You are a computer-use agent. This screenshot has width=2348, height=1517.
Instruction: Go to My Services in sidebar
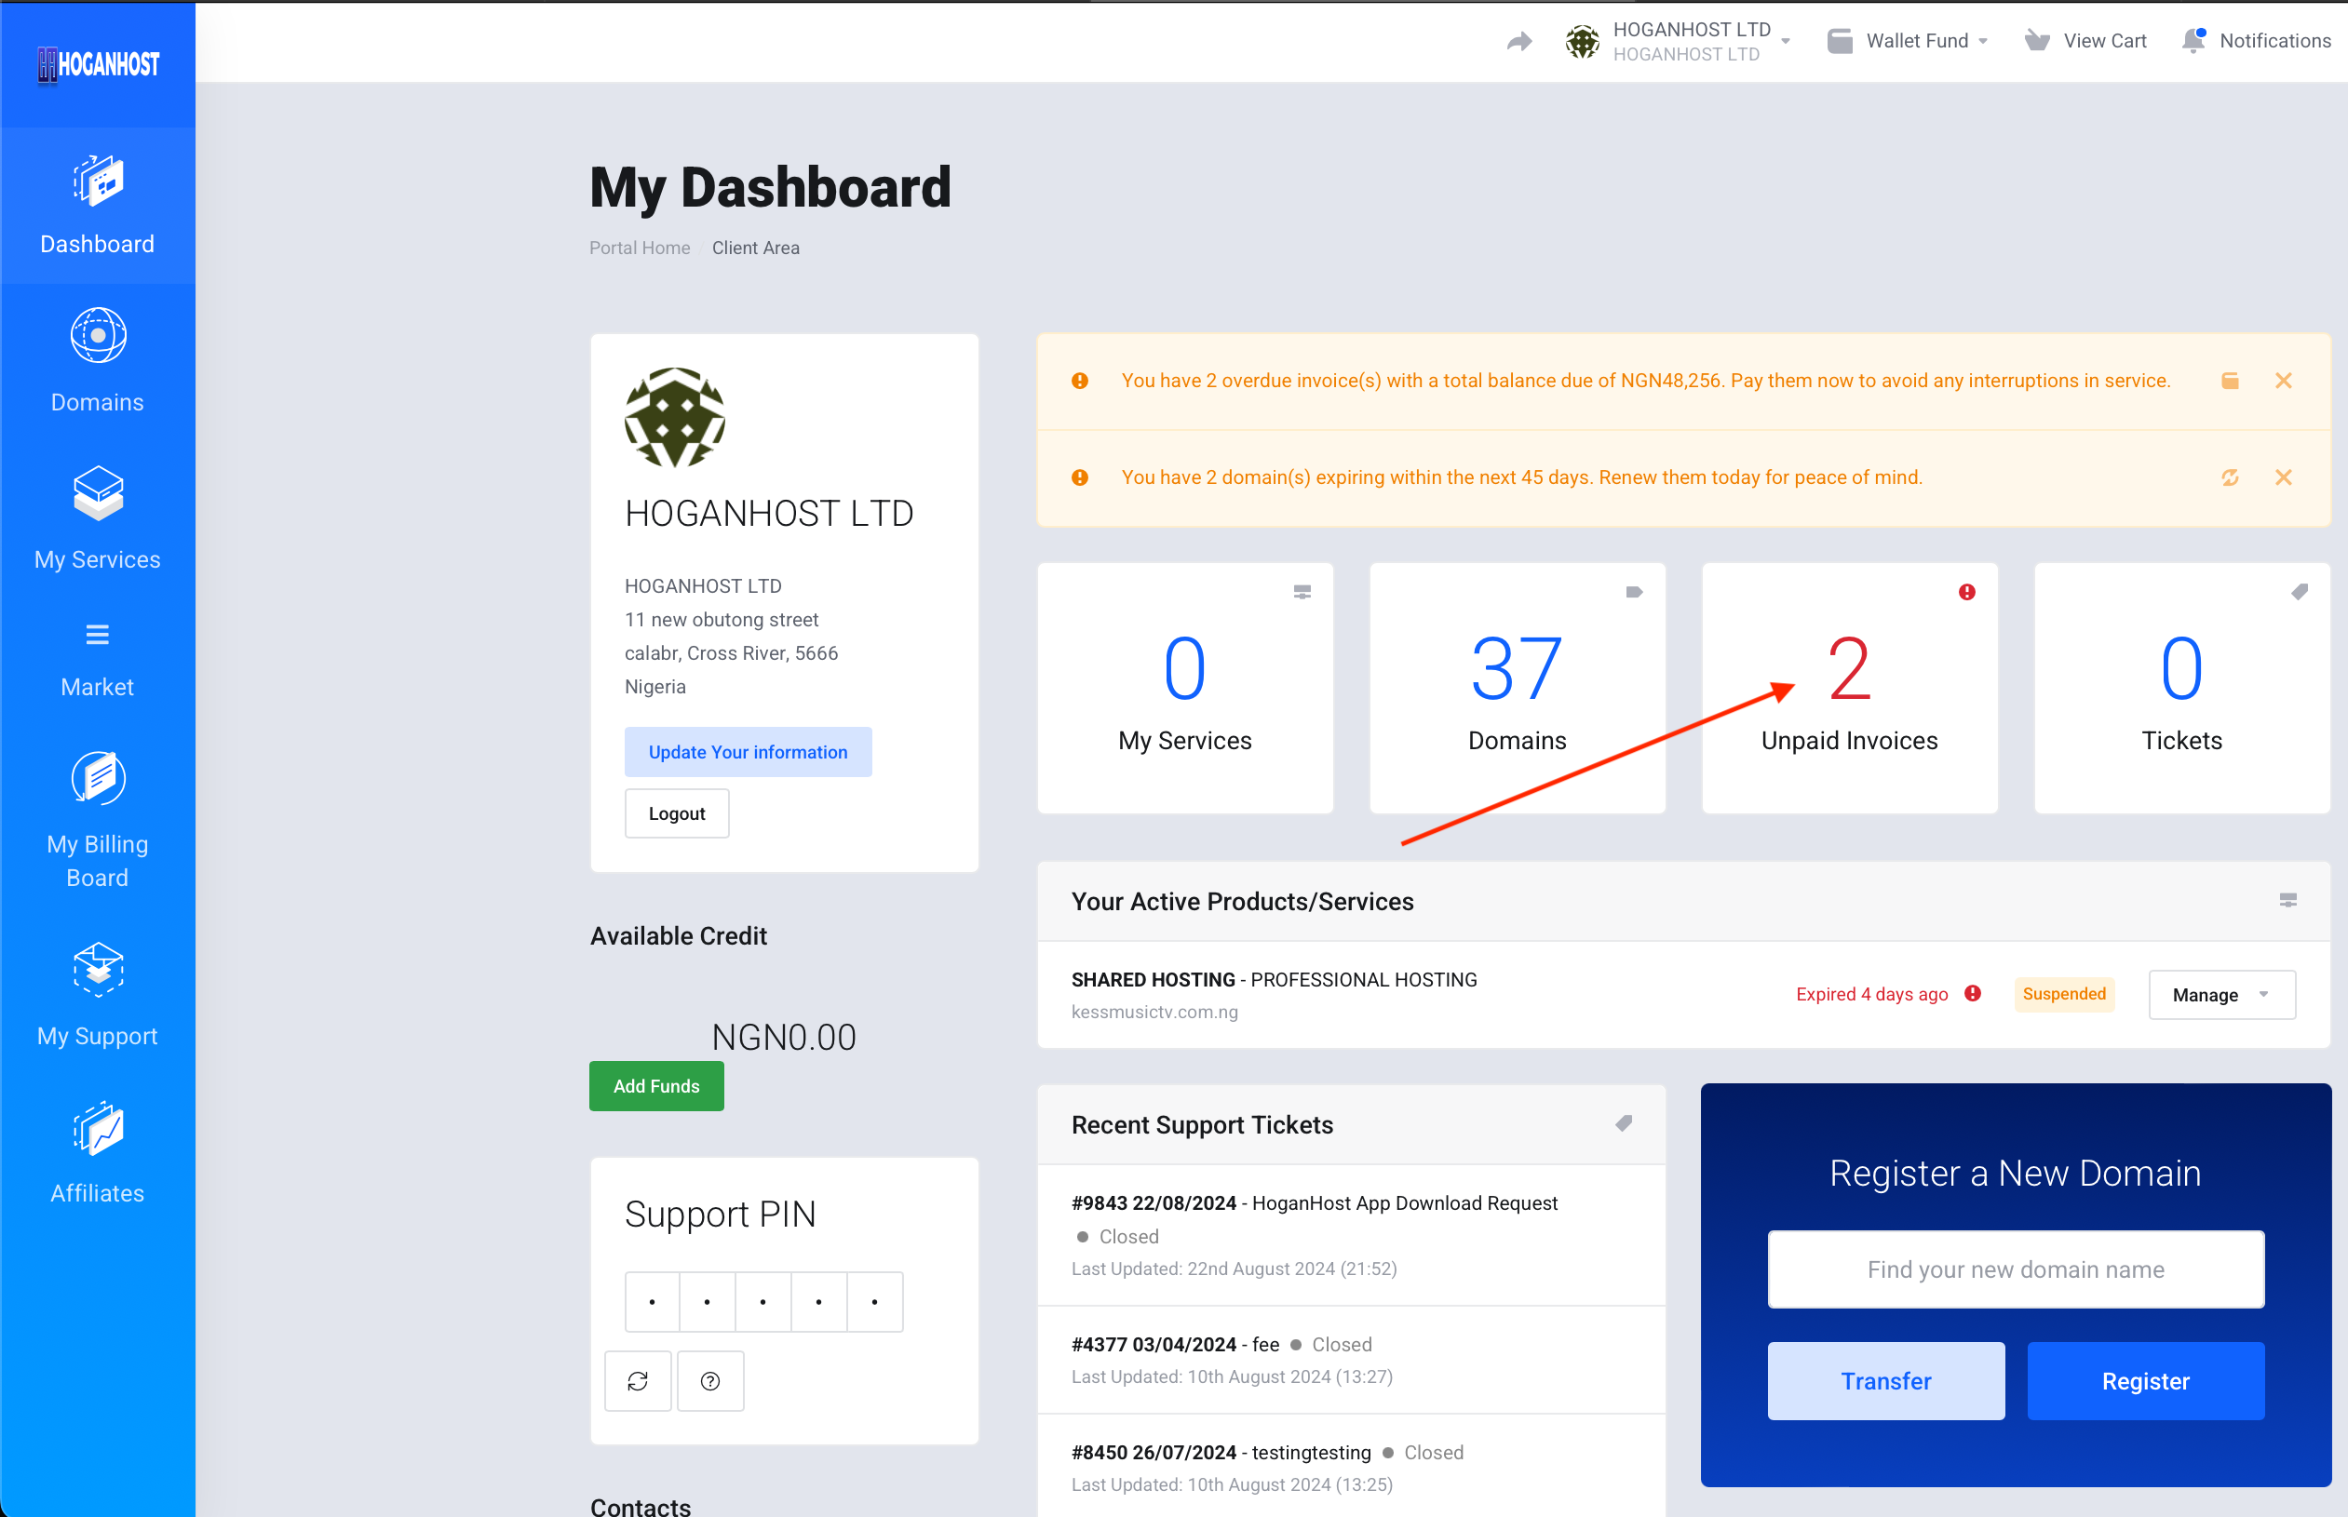coord(98,518)
